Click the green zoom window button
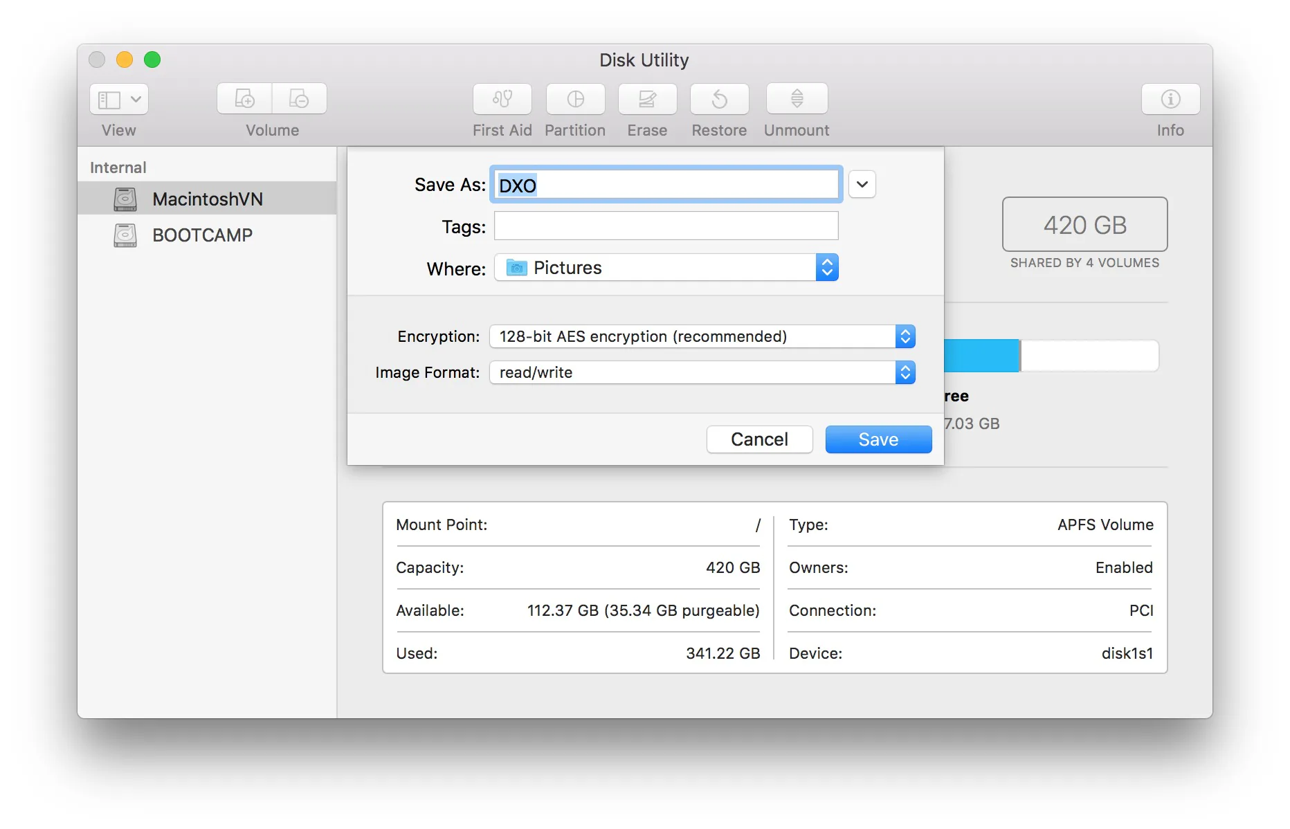The height and width of the screenshot is (829, 1290). tap(152, 60)
